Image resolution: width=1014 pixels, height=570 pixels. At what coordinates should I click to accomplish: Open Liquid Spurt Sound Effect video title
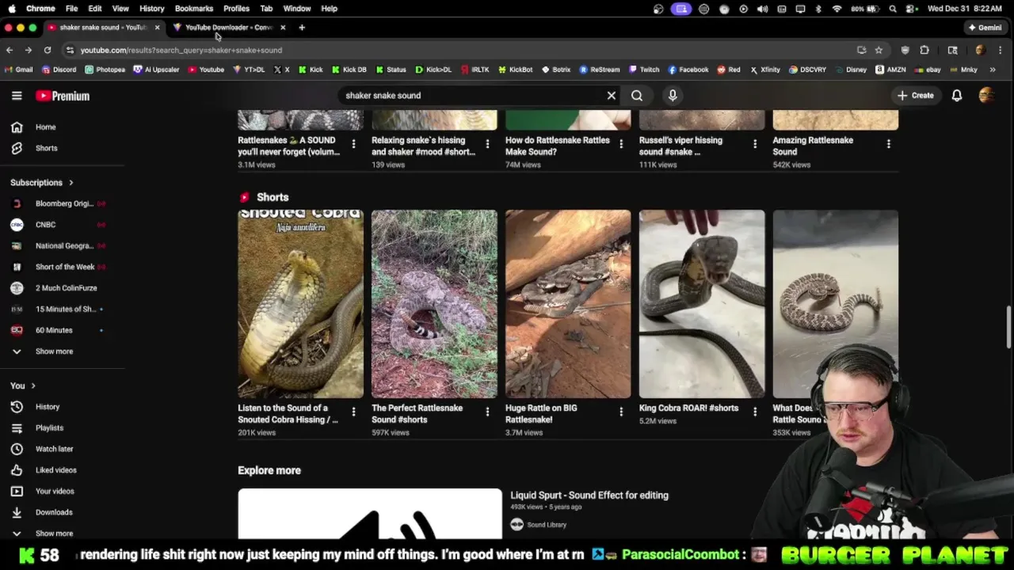589,496
